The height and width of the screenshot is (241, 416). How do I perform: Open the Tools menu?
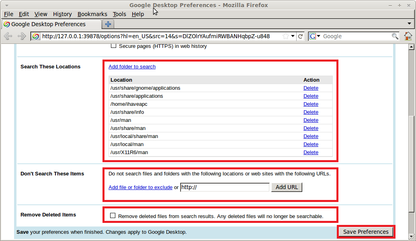click(x=119, y=14)
